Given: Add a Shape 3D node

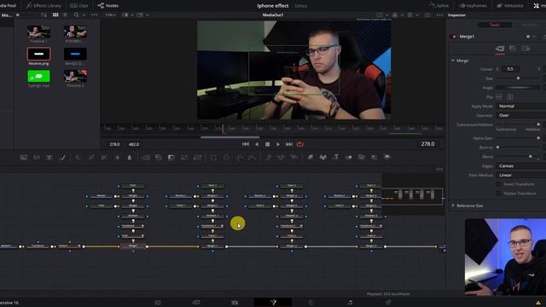Looking at the screenshot, I should click(323, 158).
